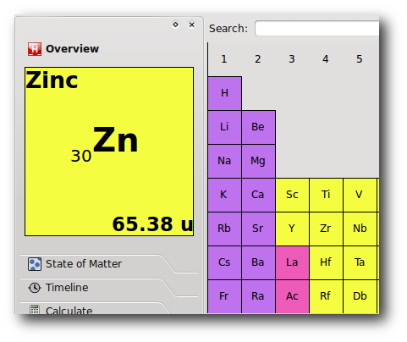The height and width of the screenshot is (342, 407).
Task: Click the Calculate calculator icon
Action: coord(35,310)
